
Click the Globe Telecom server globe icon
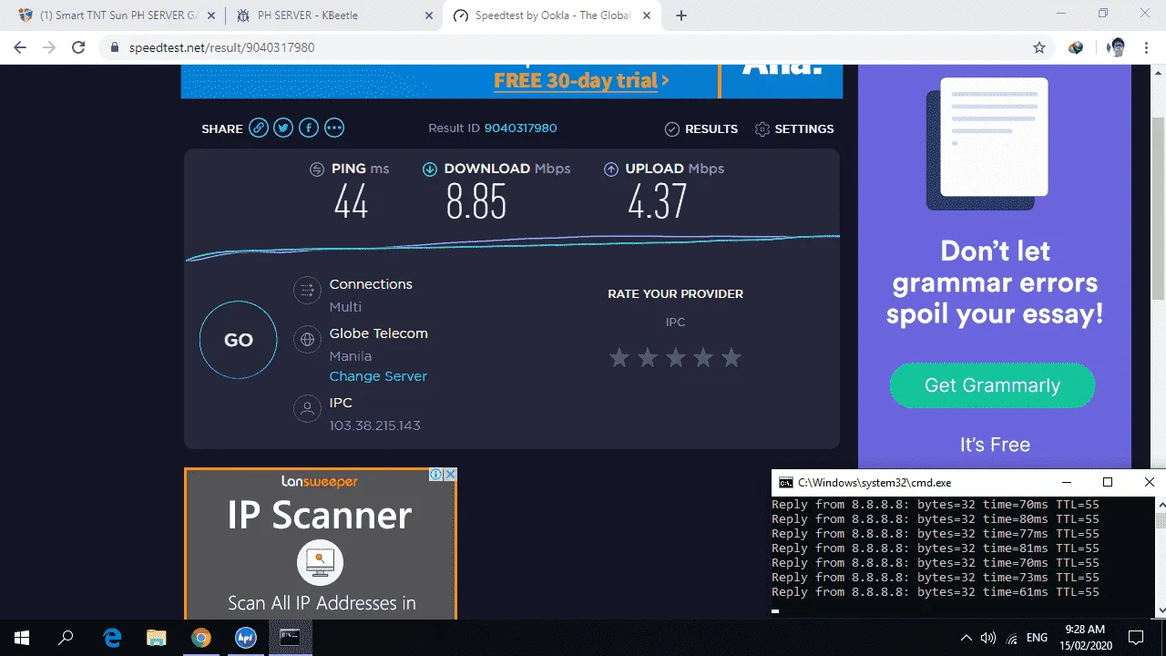tap(307, 340)
